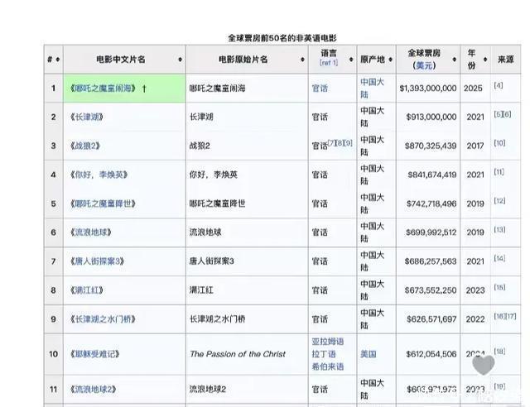Viewport: 530px width, 407px height.
Task: Click the 来源 column header
Action: [x=506, y=60]
